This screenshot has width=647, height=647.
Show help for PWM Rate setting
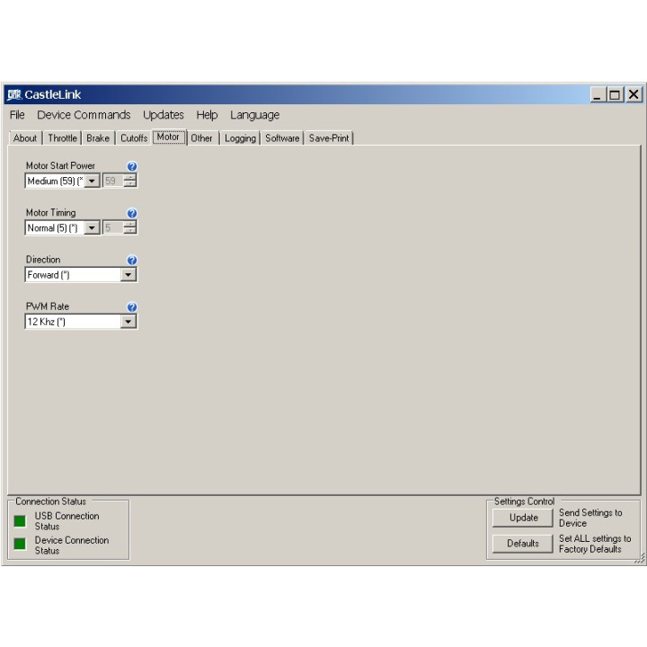[131, 307]
